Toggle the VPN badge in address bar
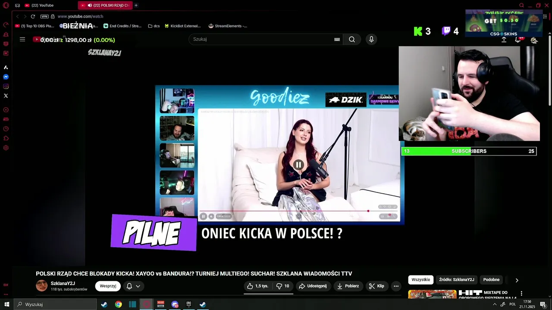552x310 pixels. pos(44,16)
